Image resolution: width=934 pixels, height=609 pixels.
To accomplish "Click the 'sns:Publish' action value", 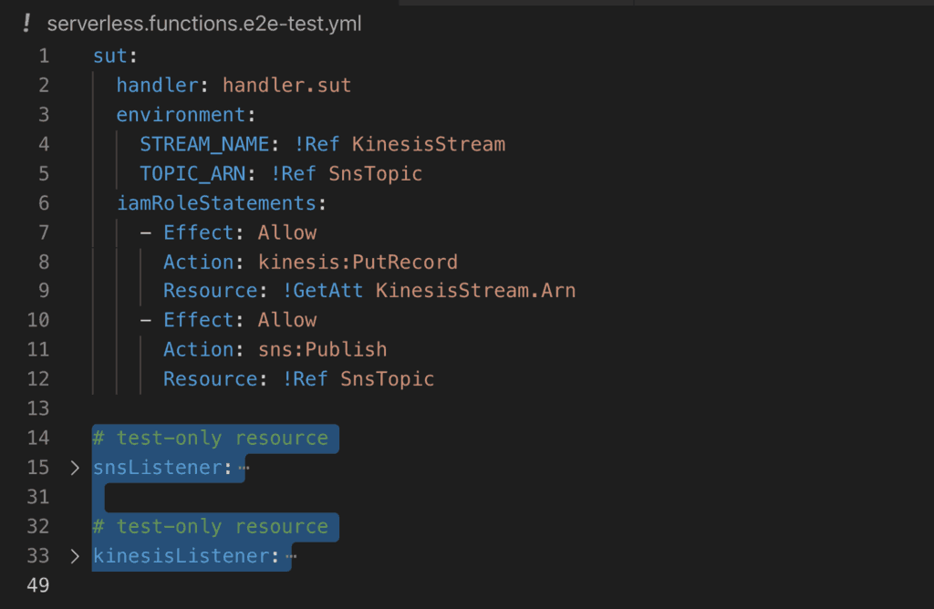I will (x=322, y=349).
